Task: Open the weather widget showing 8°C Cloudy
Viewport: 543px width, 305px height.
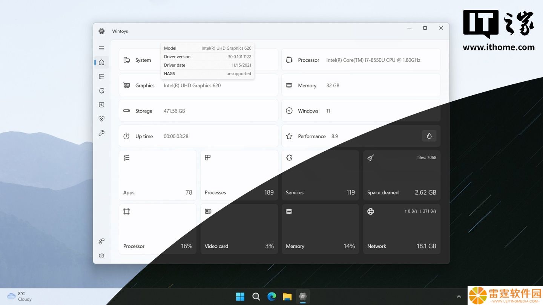Action: pyautogui.click(x=20, y=296)
